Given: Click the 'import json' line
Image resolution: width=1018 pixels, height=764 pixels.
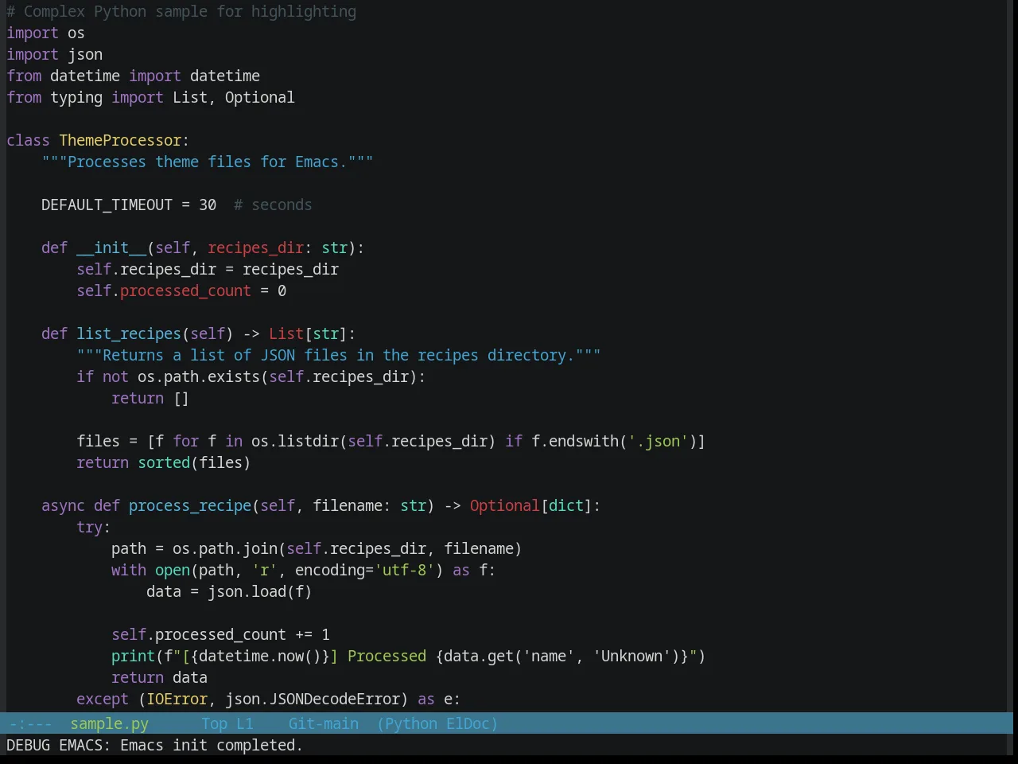Looking at the screenshot, I should coord(54,54).
